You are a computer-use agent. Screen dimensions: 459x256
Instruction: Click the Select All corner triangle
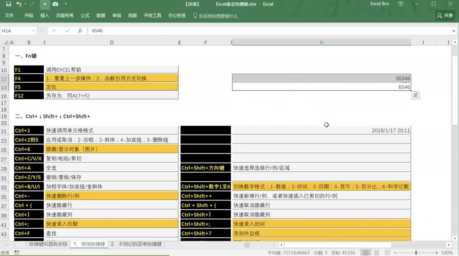5,42
